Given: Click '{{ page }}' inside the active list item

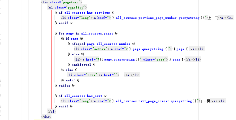Looking at the screenshot, I should (180, 49).
